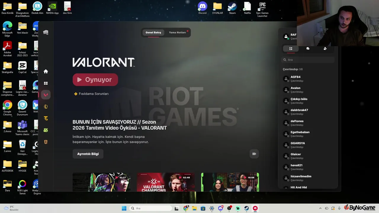Open Steam on taskbar
This screenshot has height=213, width=379.
[x=247, y=208]
